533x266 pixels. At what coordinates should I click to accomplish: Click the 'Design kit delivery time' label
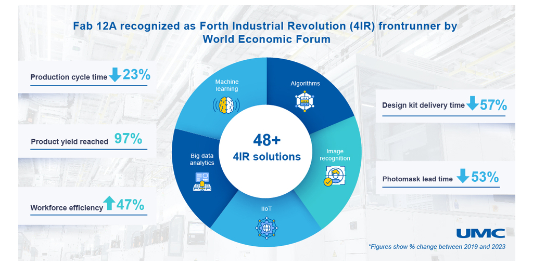(x=423, y=105)
